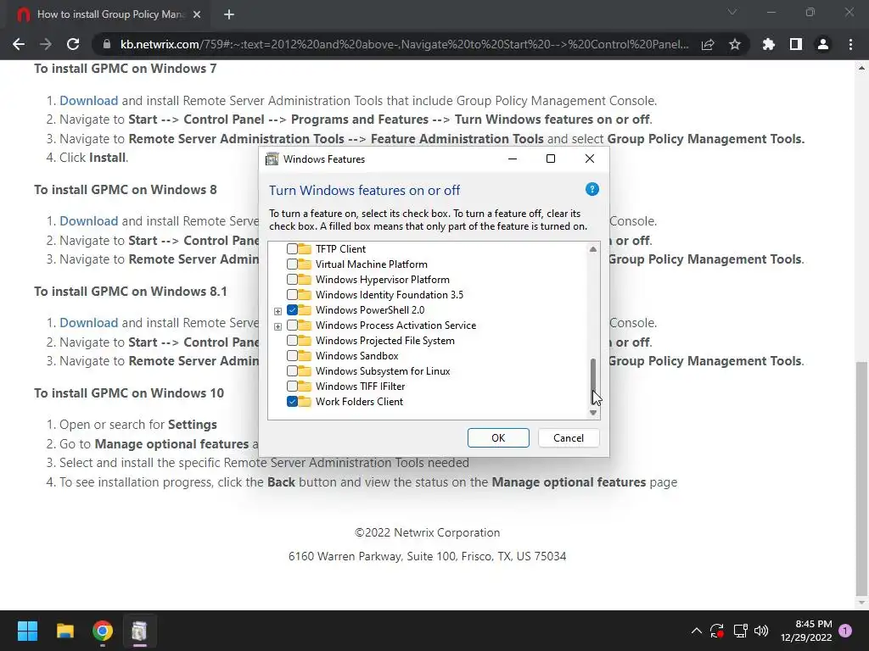This screenshot has width=869, height=651.
Task: Open volume speaker tray icon
Action: 761,631
